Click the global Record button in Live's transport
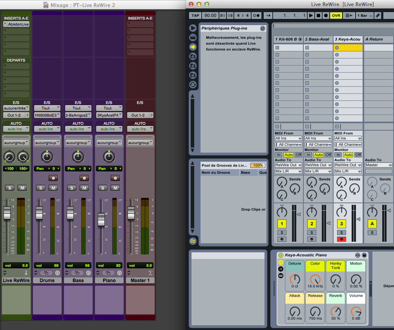The width and height of the screenshot is (394, 330). tap(326, 16)
